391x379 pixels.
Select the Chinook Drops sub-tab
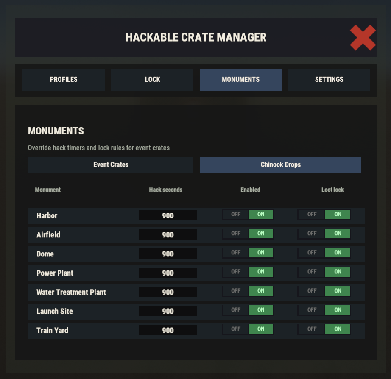pos(281,165)
